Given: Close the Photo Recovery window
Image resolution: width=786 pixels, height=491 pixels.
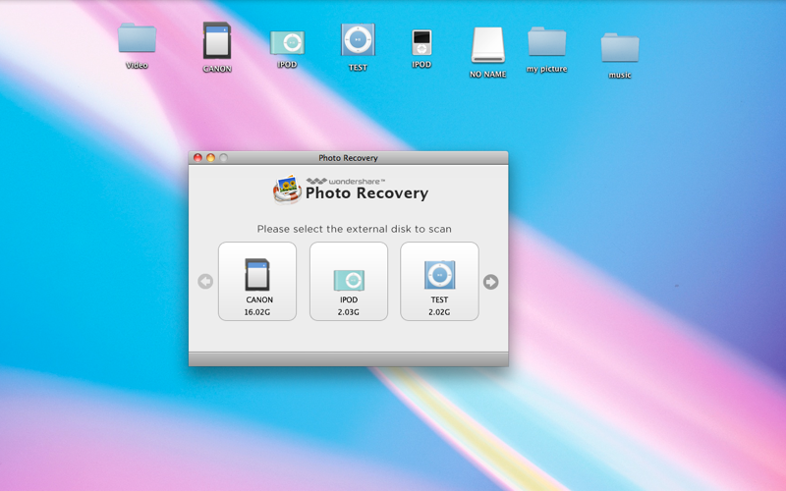Looking at the screenshot, I should 198,158.
